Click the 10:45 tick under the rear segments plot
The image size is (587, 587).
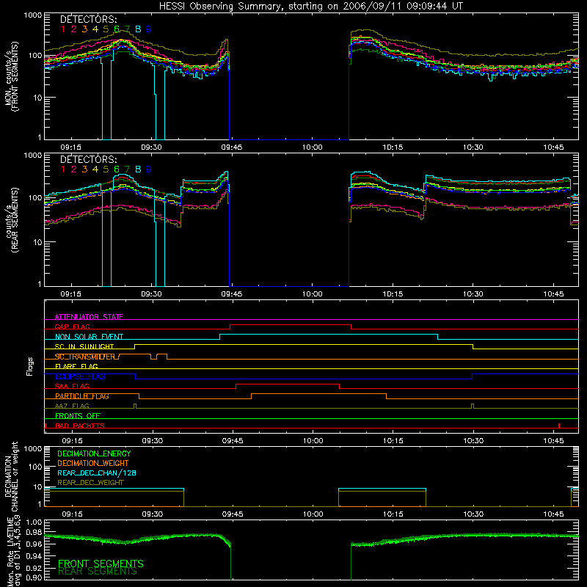pyautogui.click(x=553, y=294)
